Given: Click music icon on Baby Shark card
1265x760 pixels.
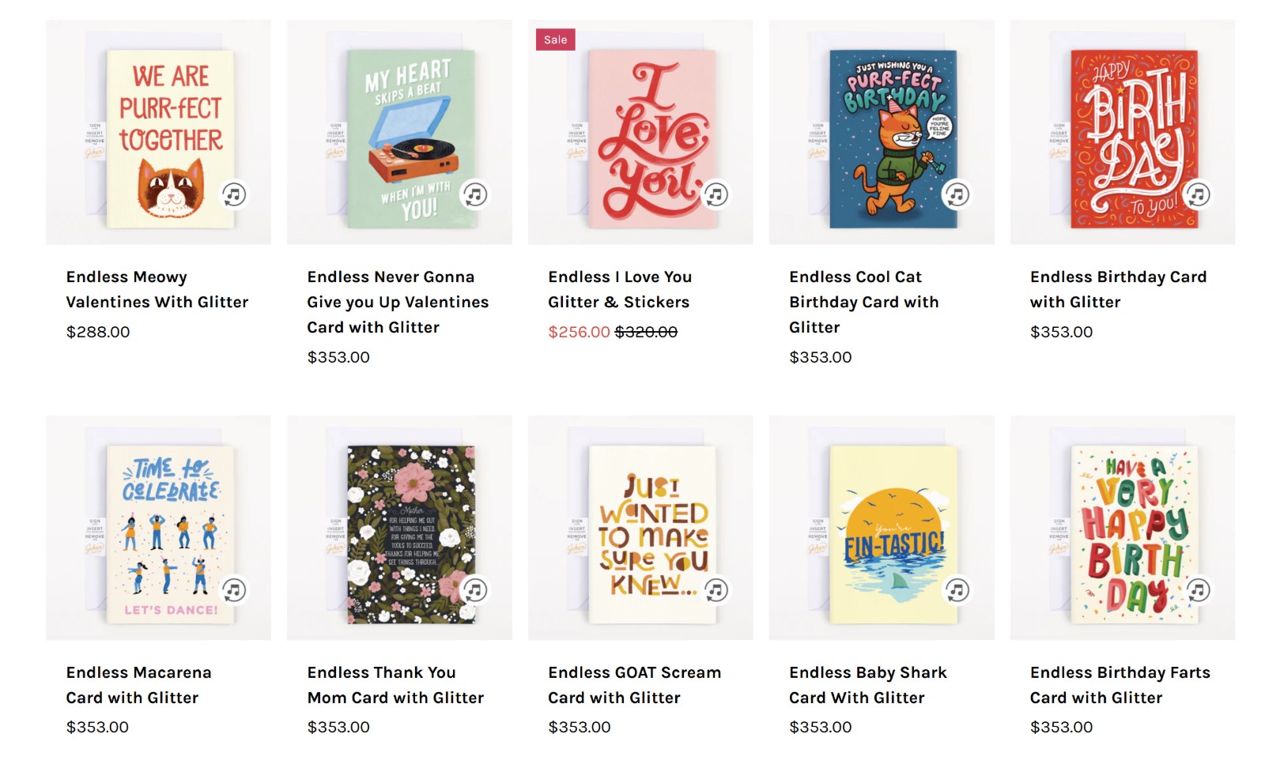Looking at the screenshot, I should (957, 590).
